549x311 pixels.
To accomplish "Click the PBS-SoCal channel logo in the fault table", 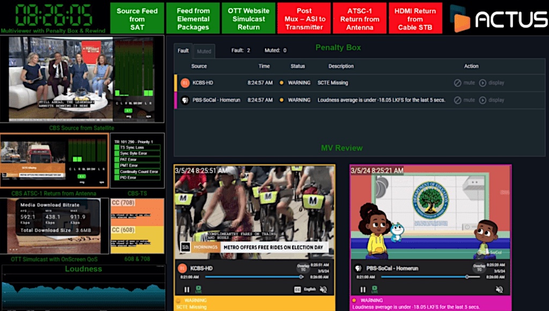I will pos(185,100).
